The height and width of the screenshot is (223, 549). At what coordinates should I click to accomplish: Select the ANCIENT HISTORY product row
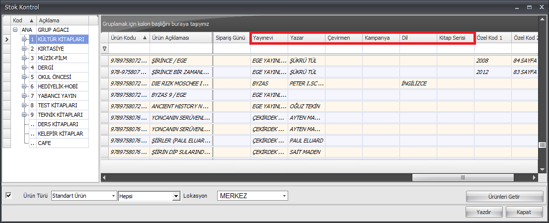(x=180, y=106)
